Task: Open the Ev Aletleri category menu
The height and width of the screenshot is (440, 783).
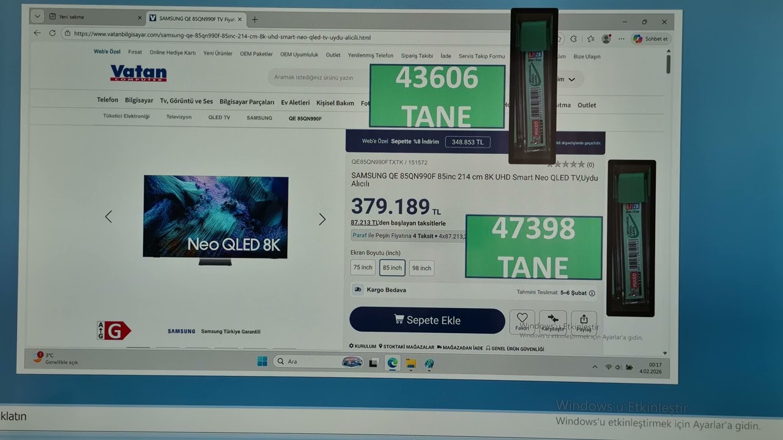Action: click(x=295, y=103)
